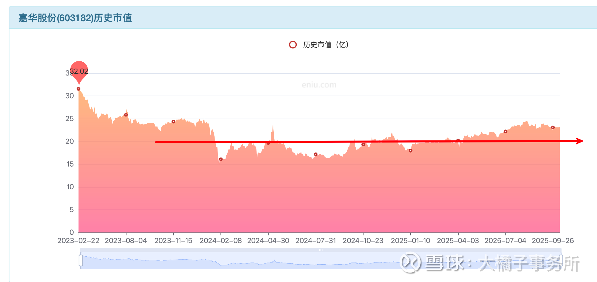This screenshot has width=597, height=282.
Task: Click the data point above 2023-02-22
Action: (x=78, y=89)
